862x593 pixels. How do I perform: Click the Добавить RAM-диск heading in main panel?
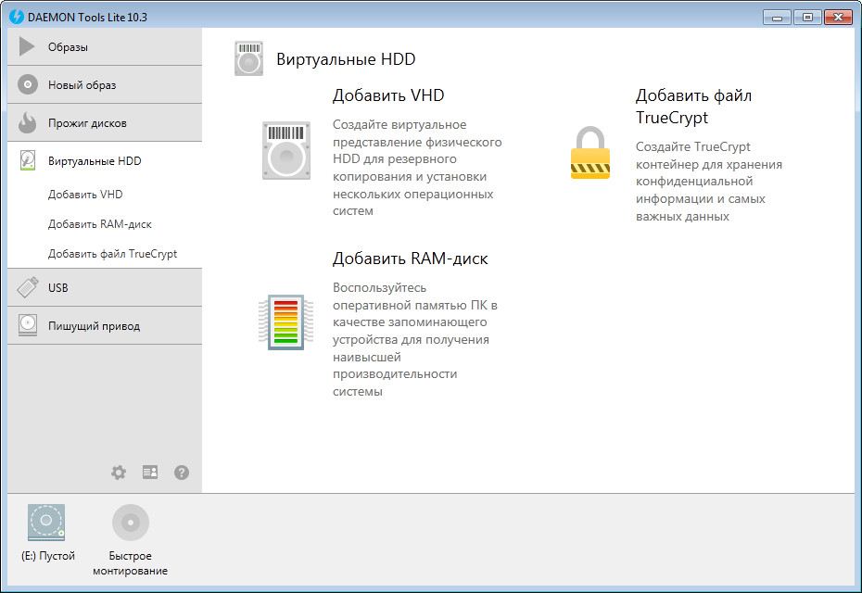410,259
